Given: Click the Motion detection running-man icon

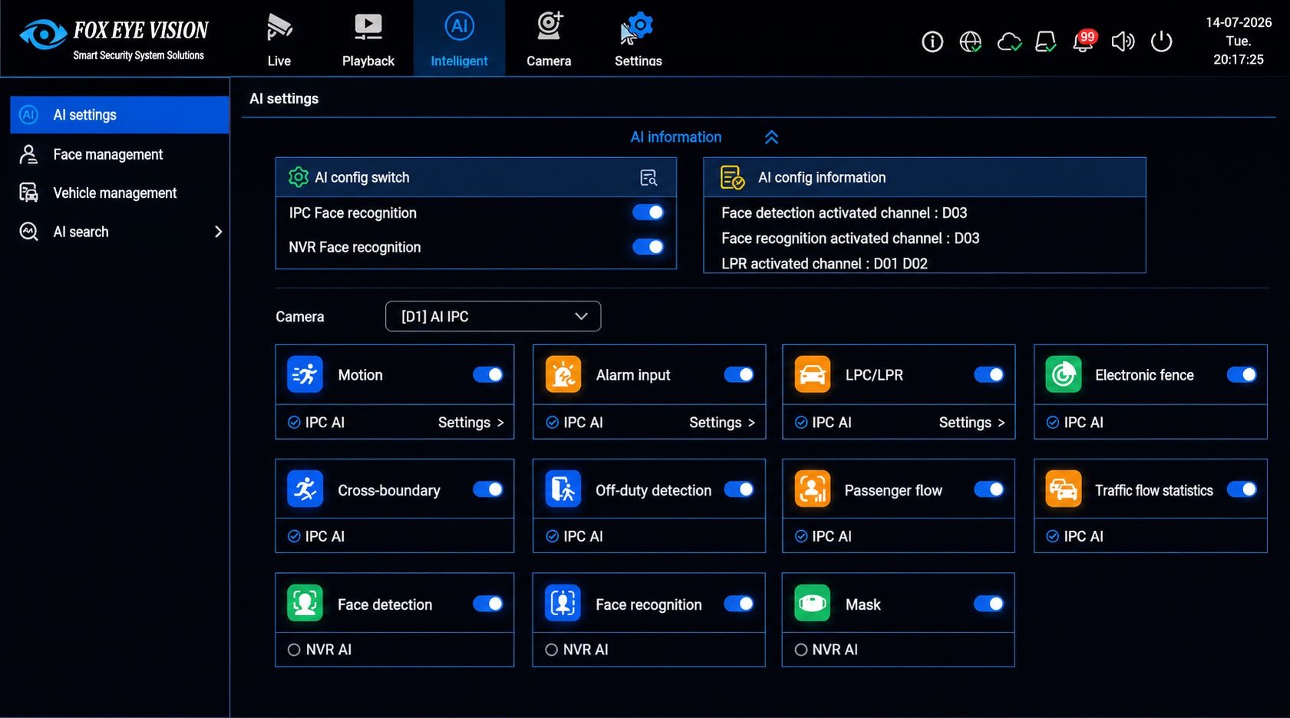Looking at the screenshot, I should 305,374.
